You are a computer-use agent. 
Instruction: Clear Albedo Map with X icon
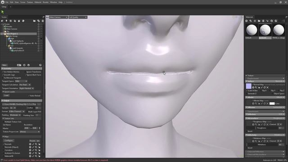(x=267, y=103)
